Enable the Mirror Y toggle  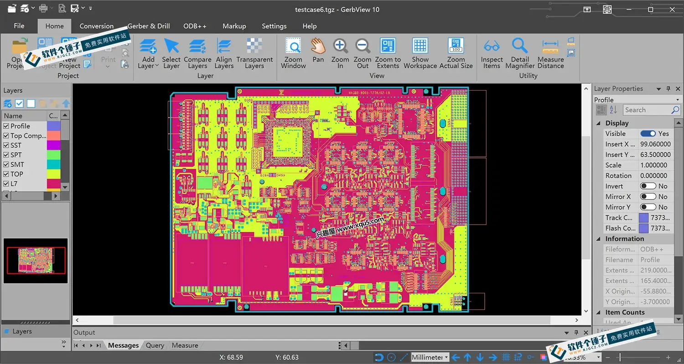(648, 207)
